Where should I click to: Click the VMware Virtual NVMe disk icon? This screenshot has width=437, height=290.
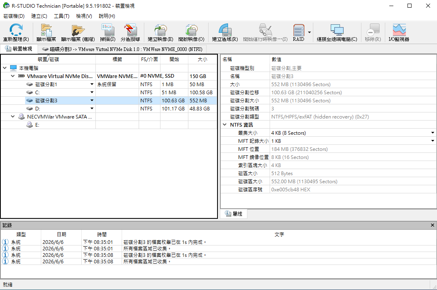click(21, 76)
